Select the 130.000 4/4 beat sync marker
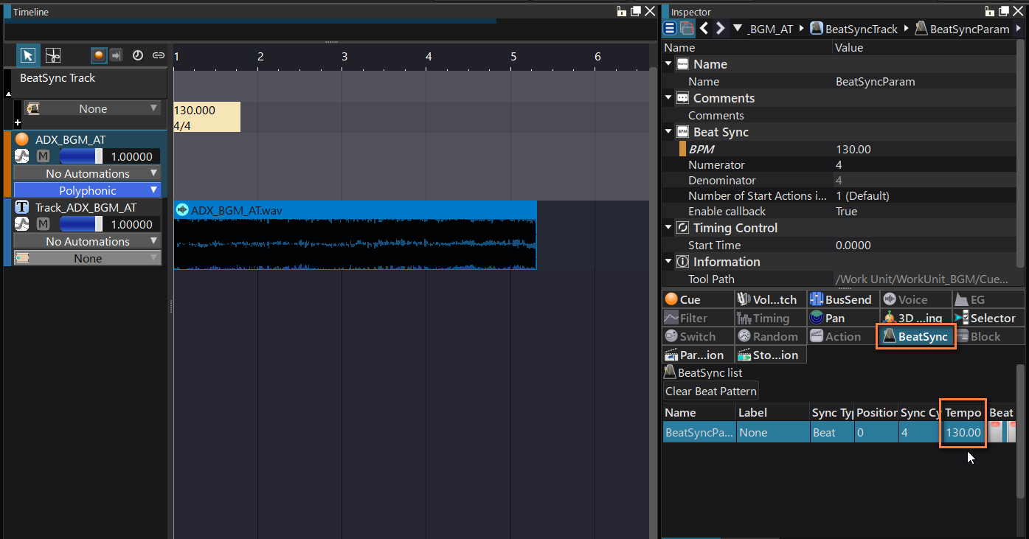1029x539 pixels. point(207,117)
